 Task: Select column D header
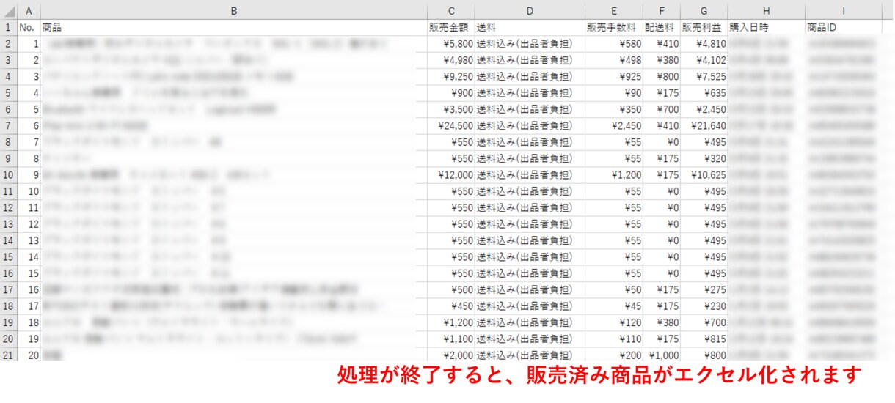530,10
